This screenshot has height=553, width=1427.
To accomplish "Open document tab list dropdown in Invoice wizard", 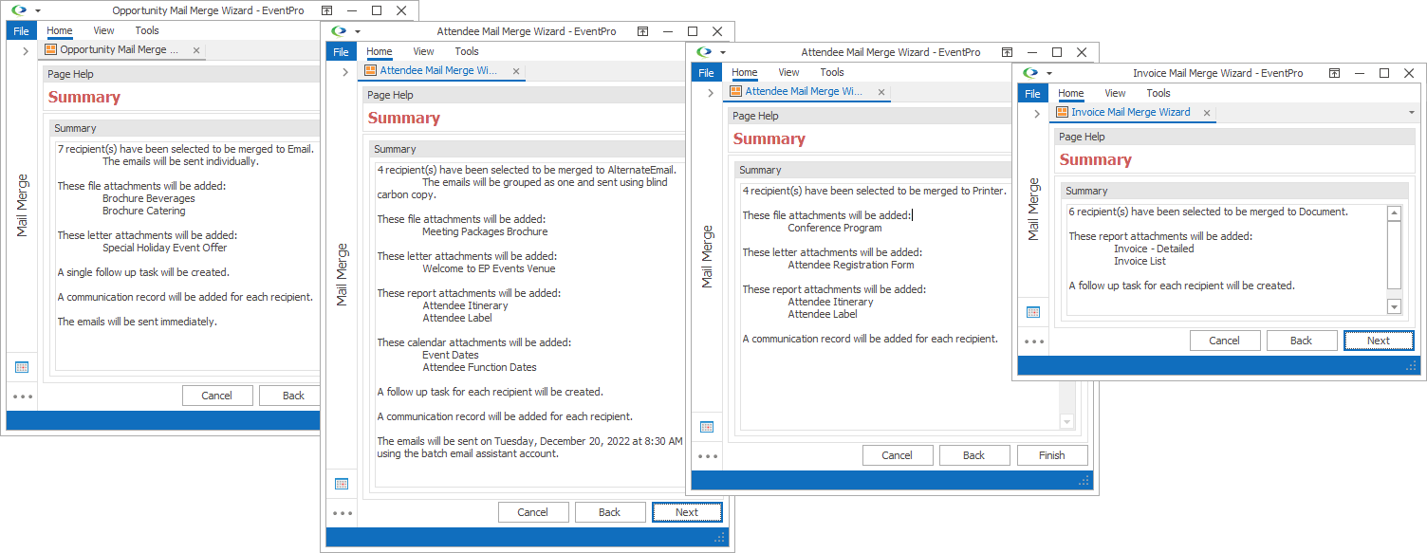I will point(1412,113).
